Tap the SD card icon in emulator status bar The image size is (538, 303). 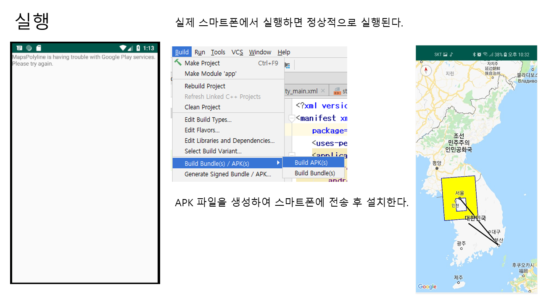[x=39, y=48]
